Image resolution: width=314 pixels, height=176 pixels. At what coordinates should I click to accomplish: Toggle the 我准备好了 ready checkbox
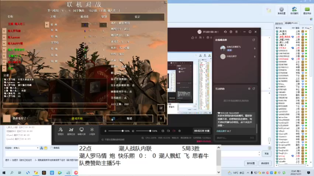click(x=6, y=119)
